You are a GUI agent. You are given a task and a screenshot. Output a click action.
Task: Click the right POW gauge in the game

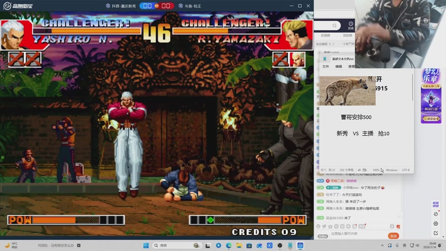click(248, 220)
